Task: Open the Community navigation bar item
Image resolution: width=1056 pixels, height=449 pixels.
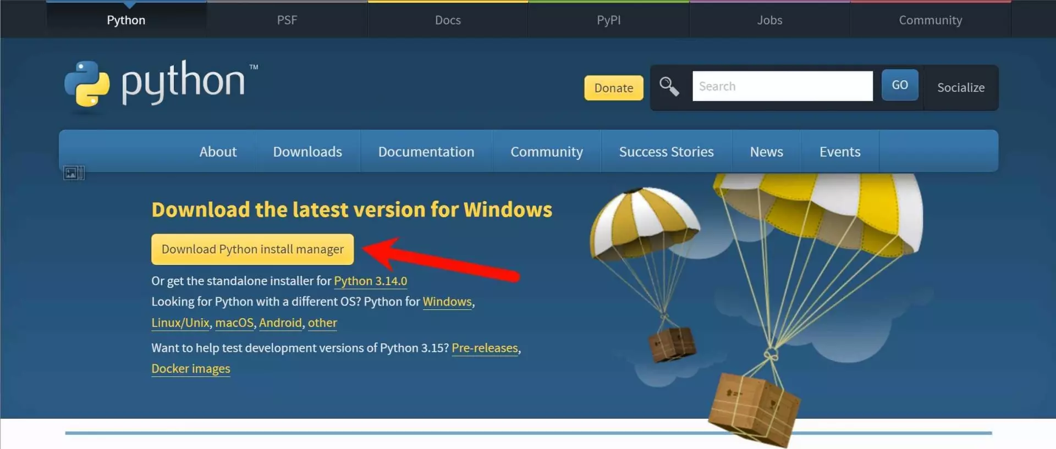Action: click(547, 151)
